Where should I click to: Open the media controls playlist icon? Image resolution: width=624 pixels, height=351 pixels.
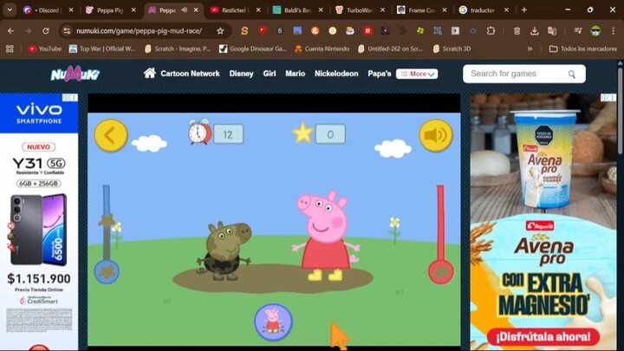(x=578, y=30)
